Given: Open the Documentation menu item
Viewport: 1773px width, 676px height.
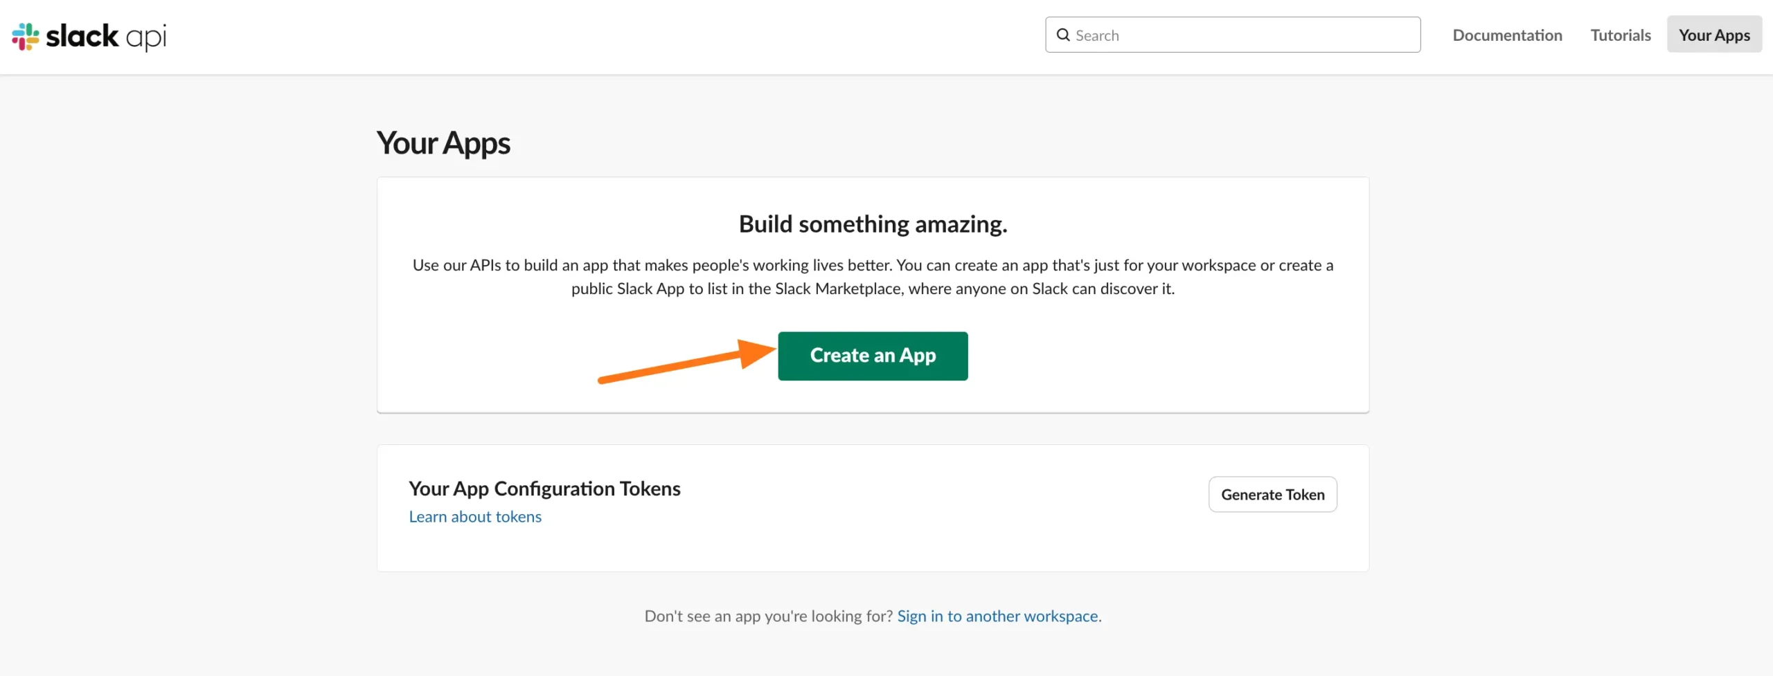Looking at the screenshot, I should [1507, 35].
